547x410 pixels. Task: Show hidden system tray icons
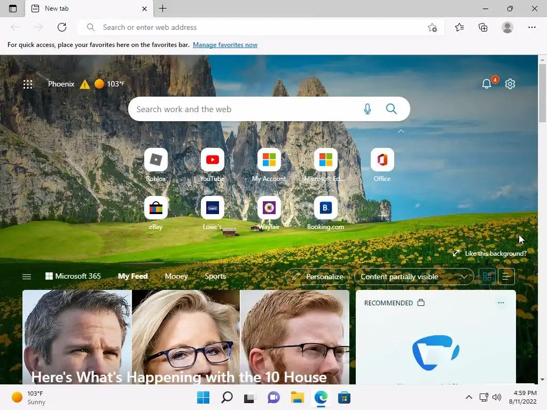point(469,397)
